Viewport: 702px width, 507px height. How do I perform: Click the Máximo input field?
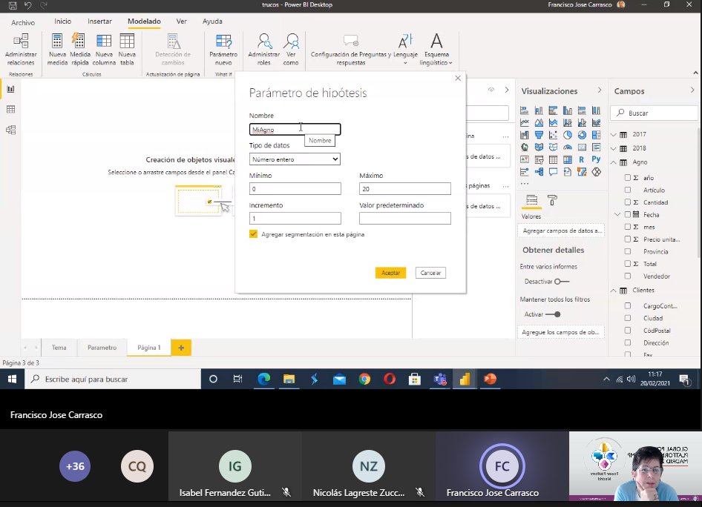point(404,189)
